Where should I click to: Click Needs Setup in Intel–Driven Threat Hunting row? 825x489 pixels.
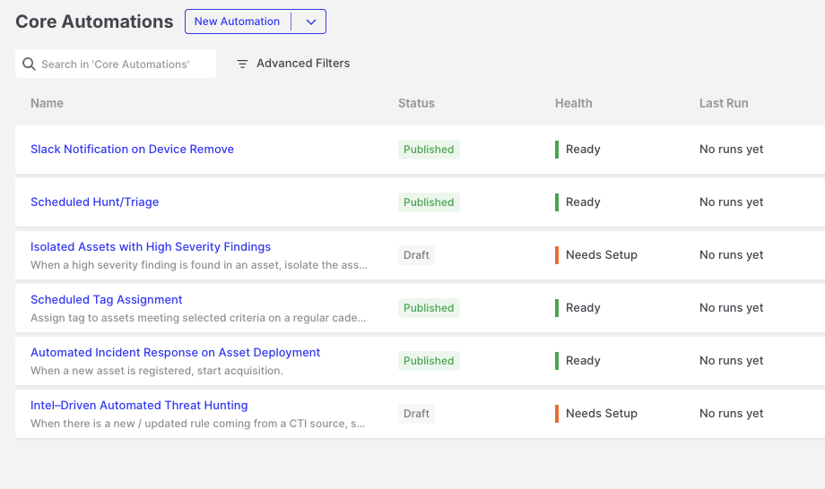tap(596, 414)
